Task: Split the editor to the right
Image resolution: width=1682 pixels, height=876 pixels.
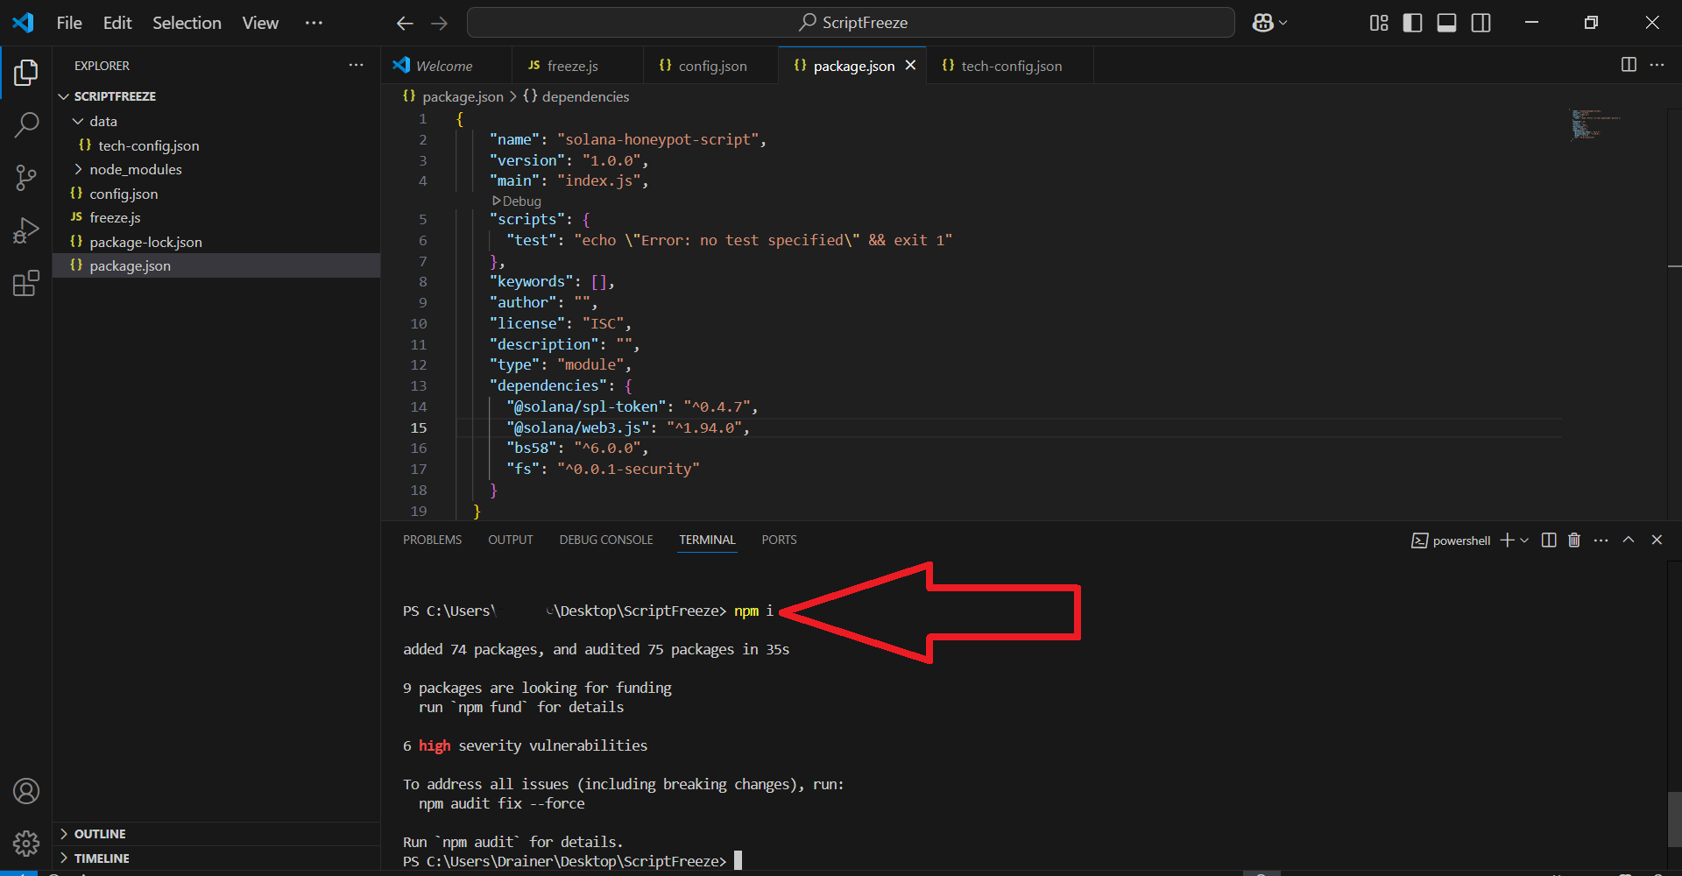Action: [x=1629, y=65]
